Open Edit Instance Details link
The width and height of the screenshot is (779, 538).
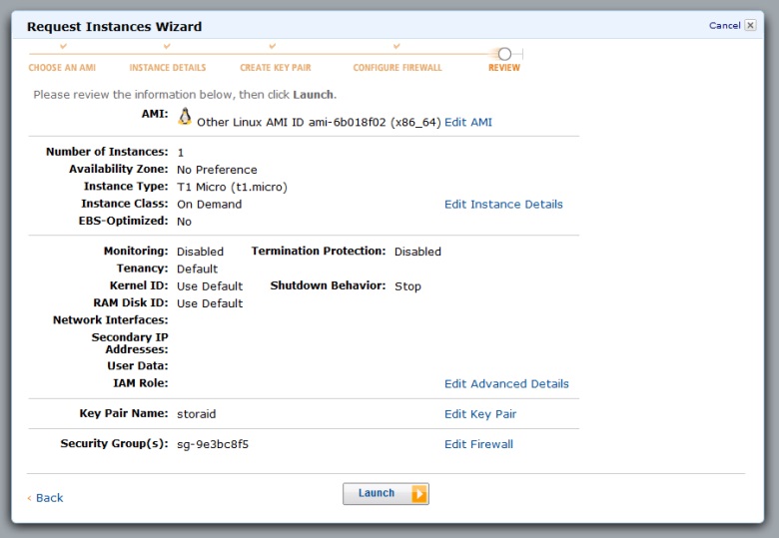(x=503, y=204)
